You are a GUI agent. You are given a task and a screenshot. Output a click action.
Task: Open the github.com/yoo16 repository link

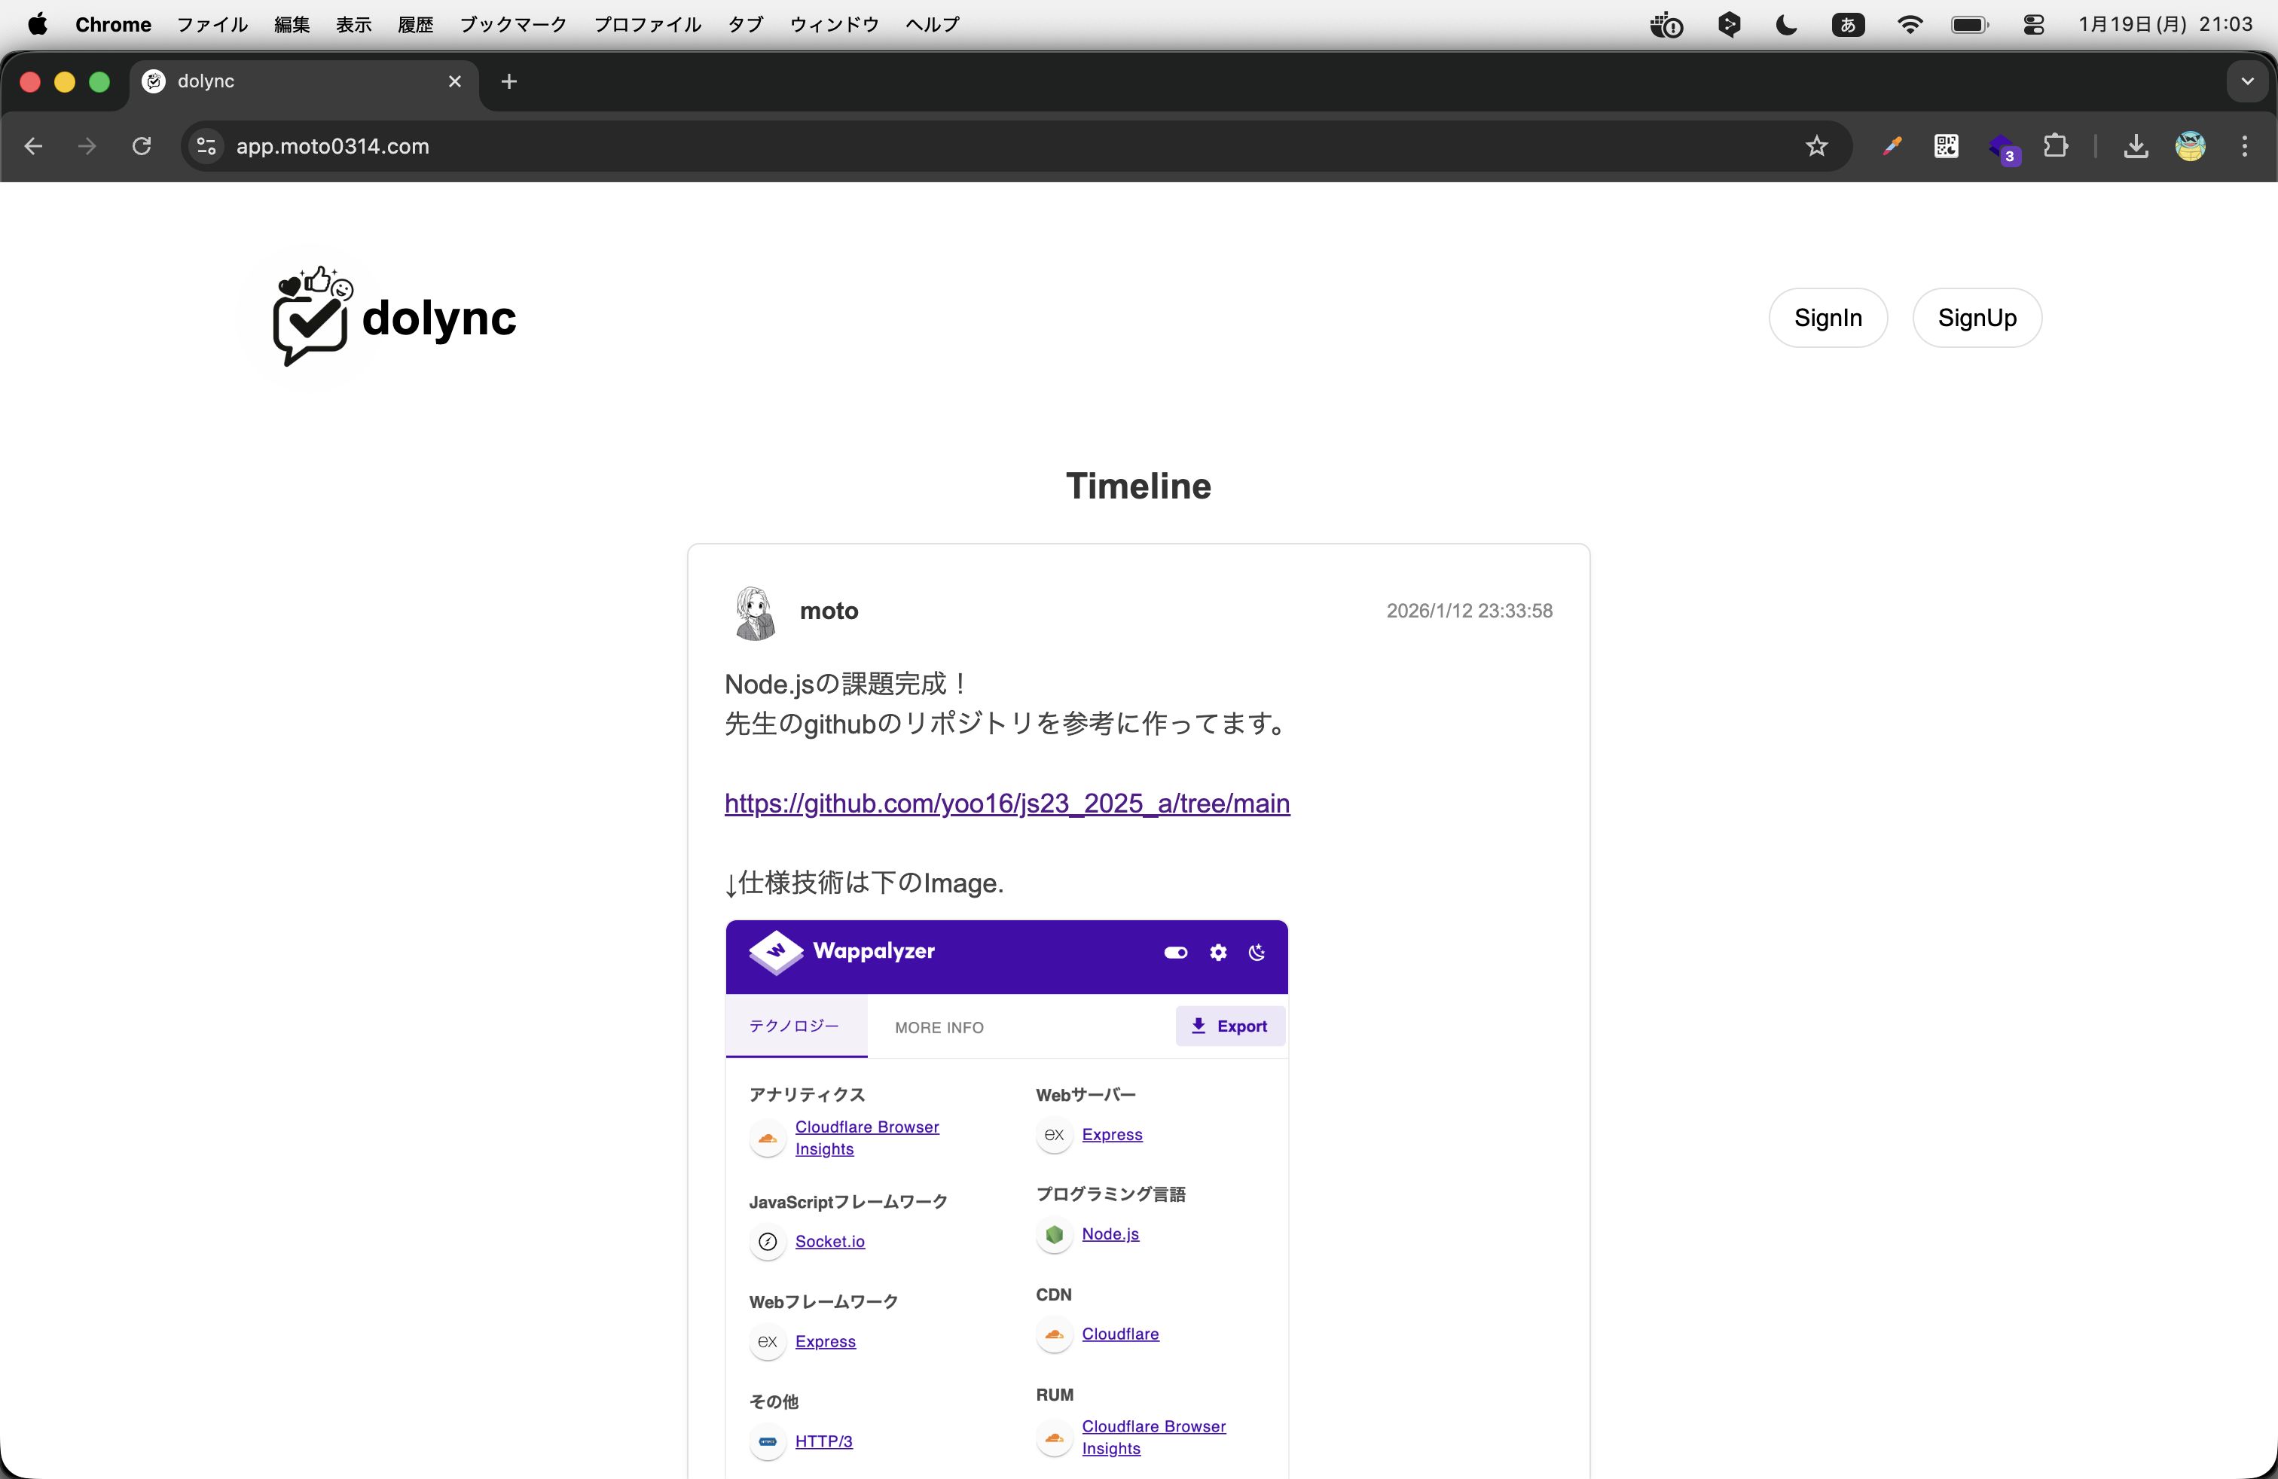pos(1006,804)
